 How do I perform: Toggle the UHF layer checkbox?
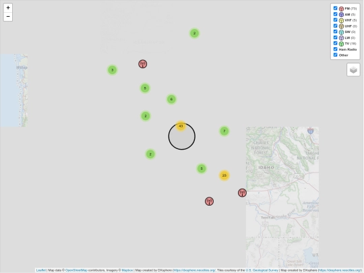coord(335,26)
